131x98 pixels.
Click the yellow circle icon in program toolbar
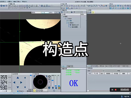tap(82, 12)
